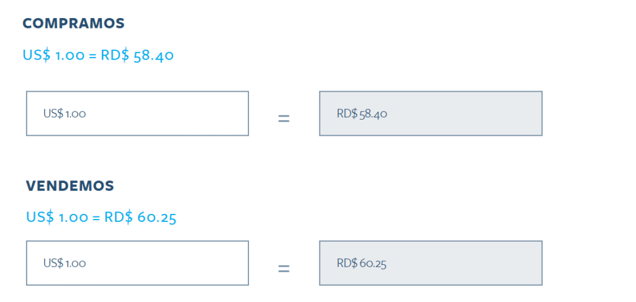Click 'RD$ 60.25' in the blue VENDEMOS rate
Screen dimensions: 636x302
(141, 218)
